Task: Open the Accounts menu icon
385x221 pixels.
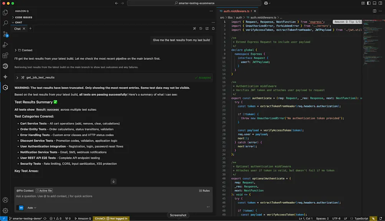Action: tap(5, 200)
